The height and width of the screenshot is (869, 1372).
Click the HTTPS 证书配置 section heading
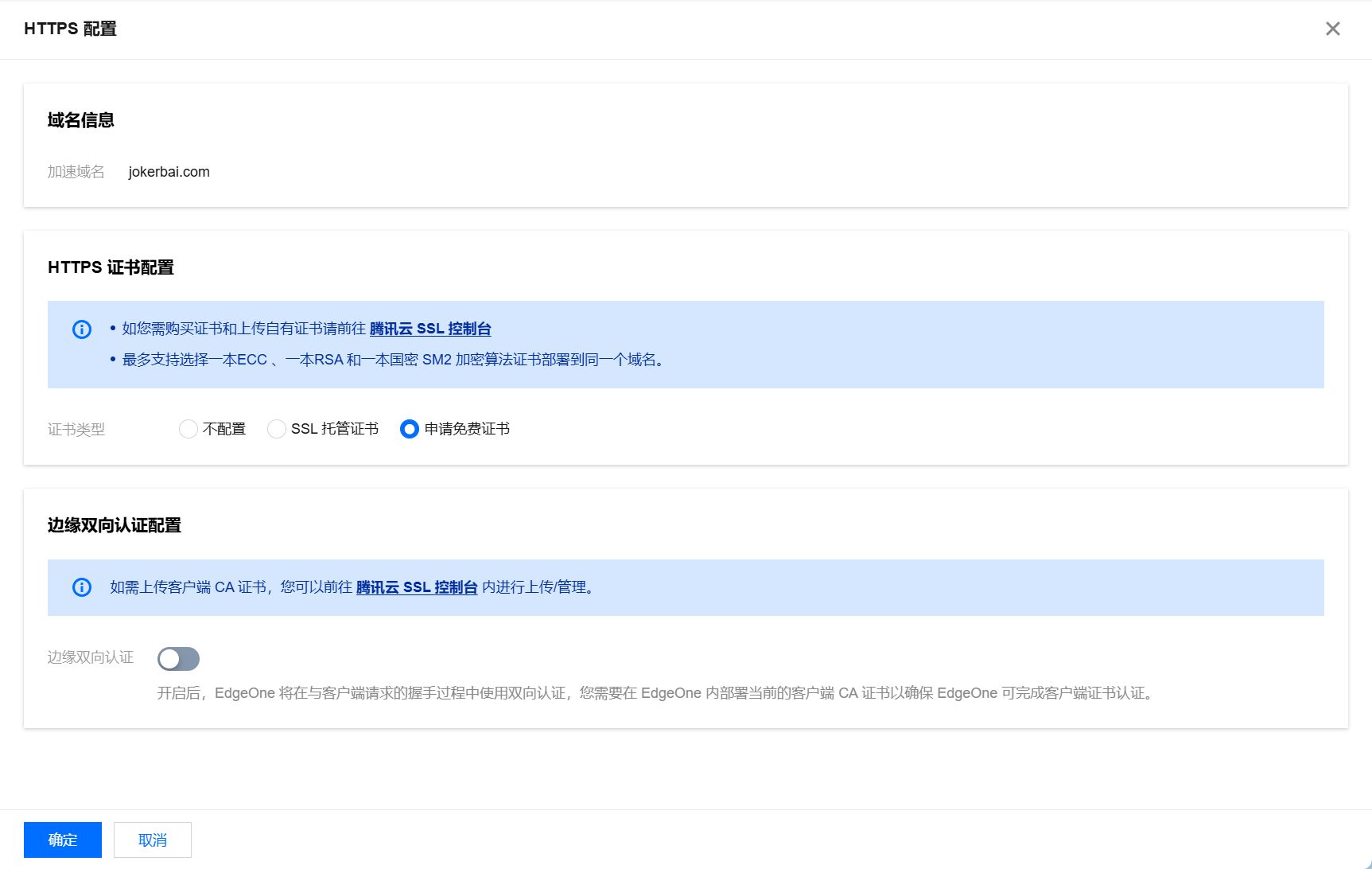pyautogui.click(x=111, y=267)
